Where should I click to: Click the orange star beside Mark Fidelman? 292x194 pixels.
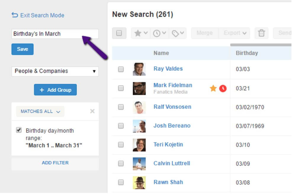point(213,88)
